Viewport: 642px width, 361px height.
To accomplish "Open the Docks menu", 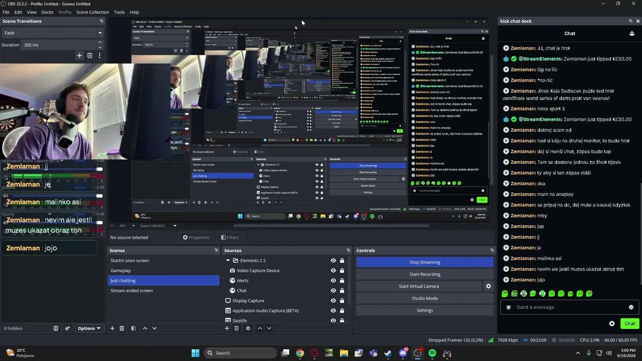I will [47, 12].
